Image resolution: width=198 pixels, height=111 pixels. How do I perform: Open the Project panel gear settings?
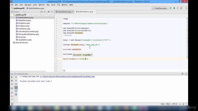click(49, 12)
